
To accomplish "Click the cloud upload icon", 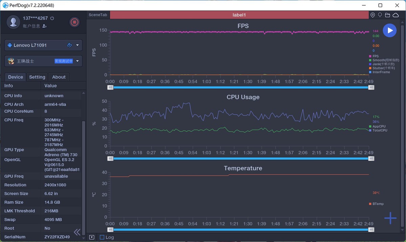I will point(395,15).
